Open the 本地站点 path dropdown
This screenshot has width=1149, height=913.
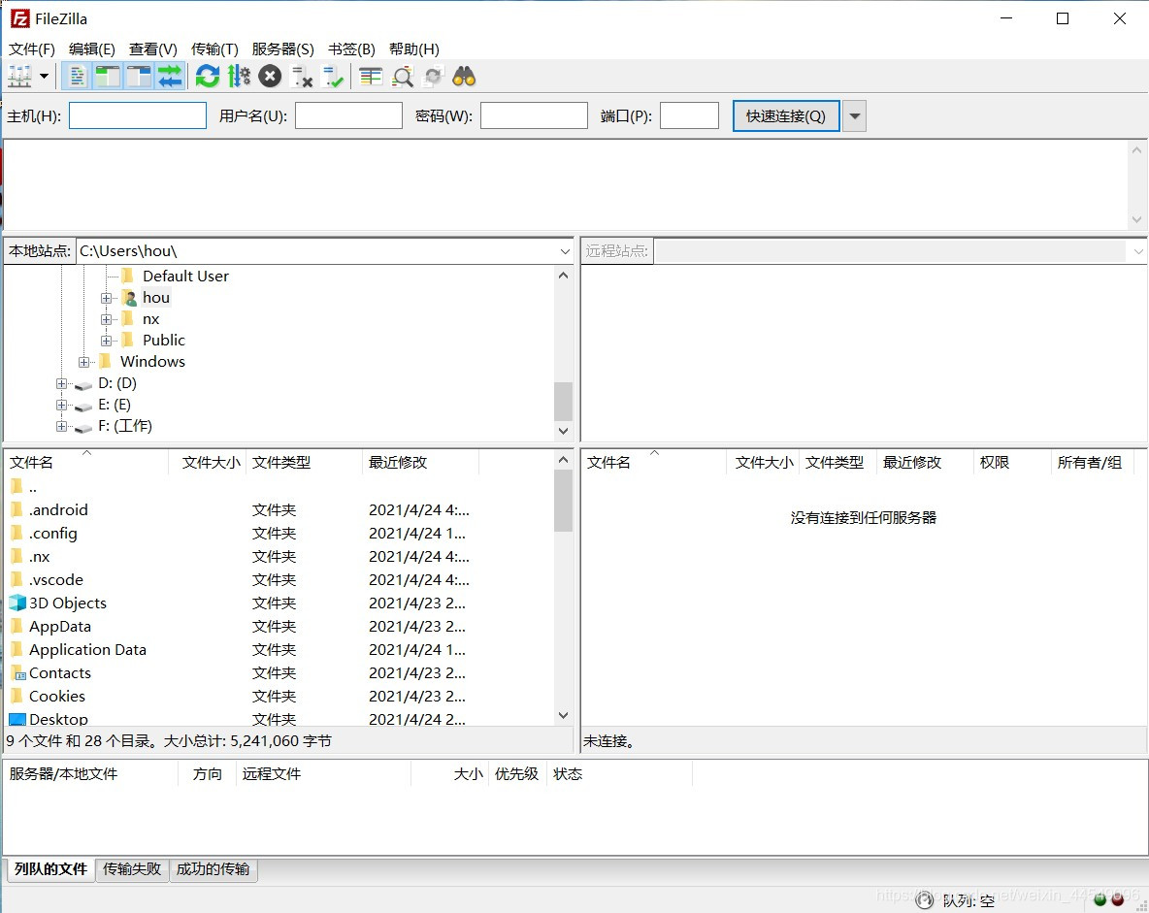coord(565,251)
